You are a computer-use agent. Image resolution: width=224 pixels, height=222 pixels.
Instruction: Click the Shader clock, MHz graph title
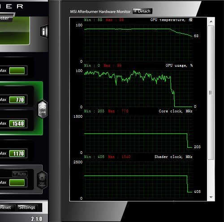173,157
